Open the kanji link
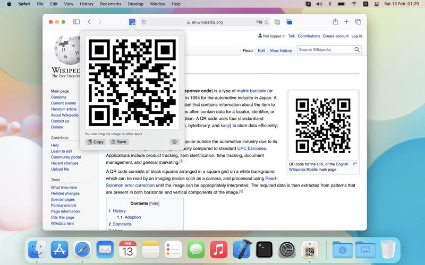The width and height of the screenshot is (425, 265). click(x=225, y=126)
